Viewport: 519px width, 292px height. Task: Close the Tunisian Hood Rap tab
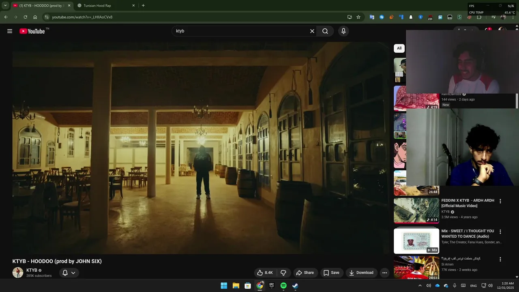pos(133,6)
